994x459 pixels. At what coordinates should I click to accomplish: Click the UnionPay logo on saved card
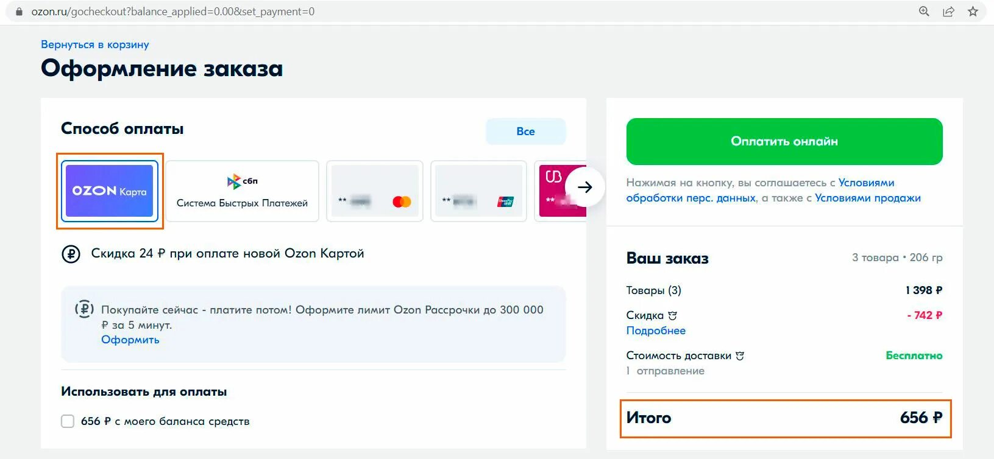(506, 201)
